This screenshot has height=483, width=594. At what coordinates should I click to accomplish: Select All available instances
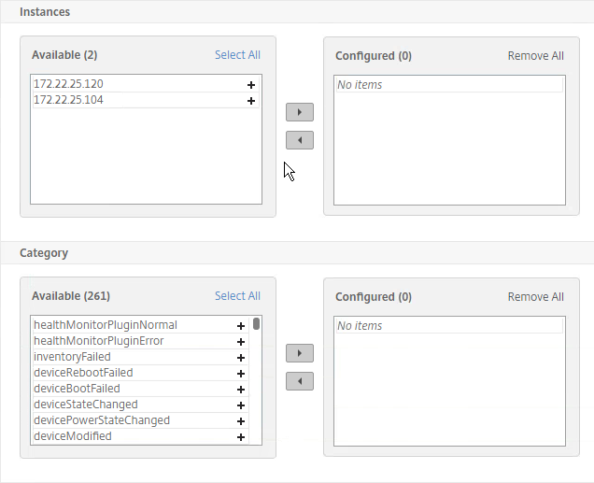pos(237,55)
